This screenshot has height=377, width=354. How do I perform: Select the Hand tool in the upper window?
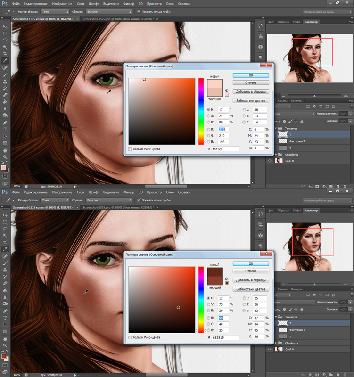pos(5,150)
